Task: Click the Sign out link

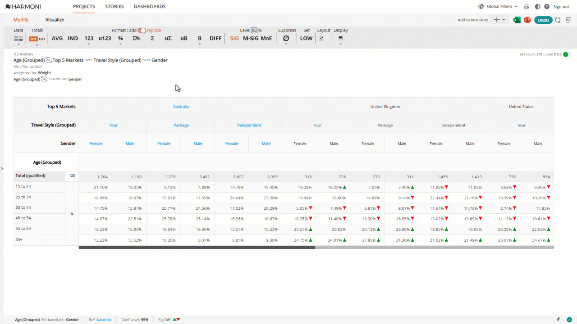Action: tap(561, 7)
